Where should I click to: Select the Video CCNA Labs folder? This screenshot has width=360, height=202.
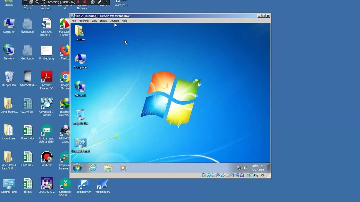click(x=9, y=160)
